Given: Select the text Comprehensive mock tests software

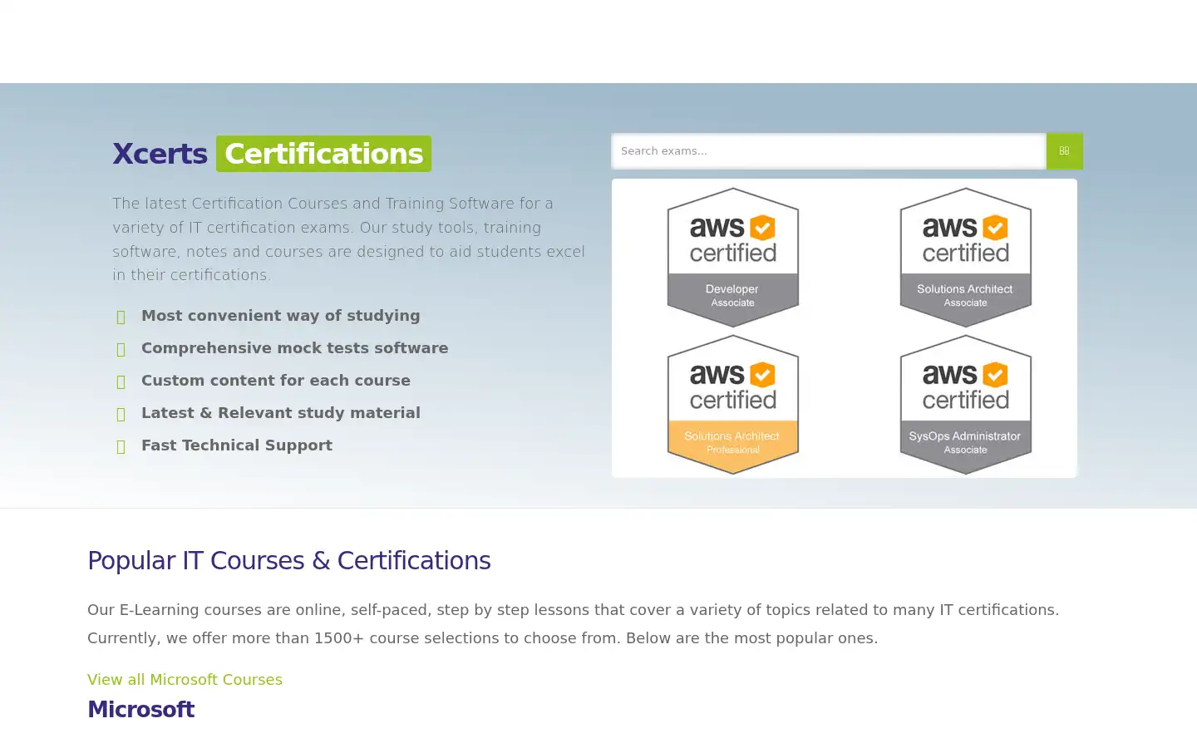Looking at the screenshot, I should pyautogui.click(x=295, y=348).
